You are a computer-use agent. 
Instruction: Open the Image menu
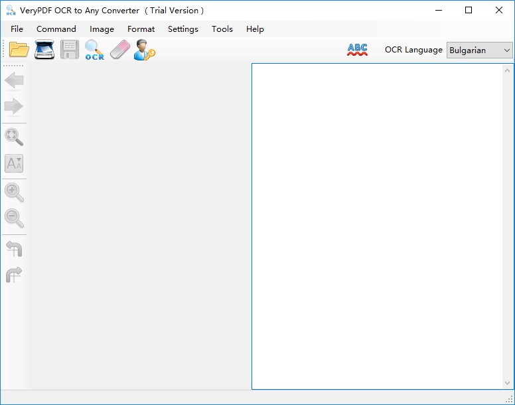click(102, 29)
